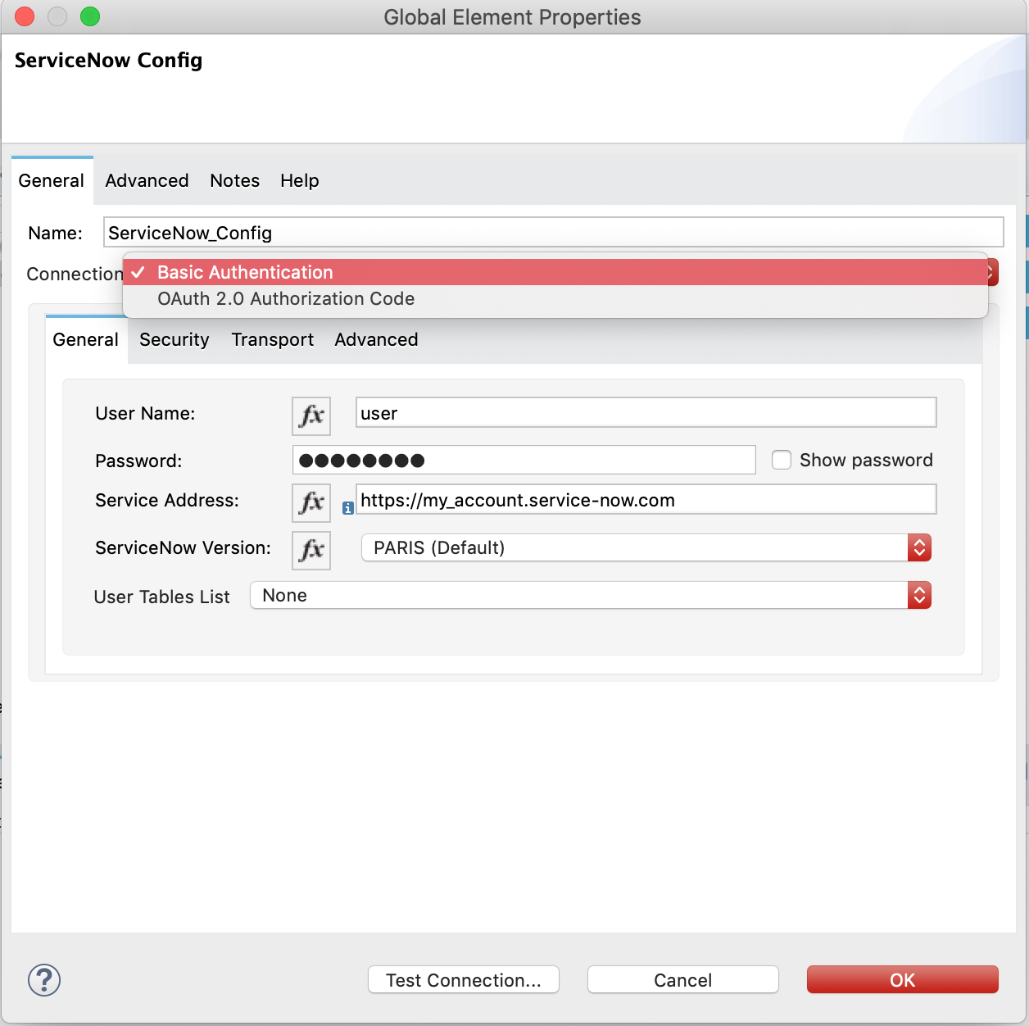Confirm settings with the OK button
The image size is (1029, 1026).
tap(901, 979)
